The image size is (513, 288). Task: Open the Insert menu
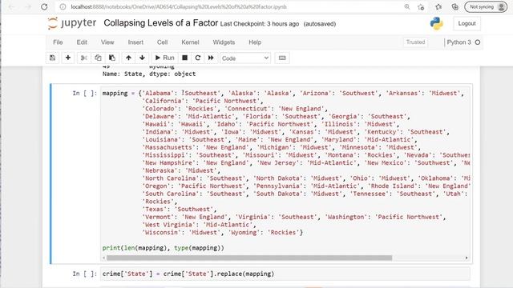point(135,42)
